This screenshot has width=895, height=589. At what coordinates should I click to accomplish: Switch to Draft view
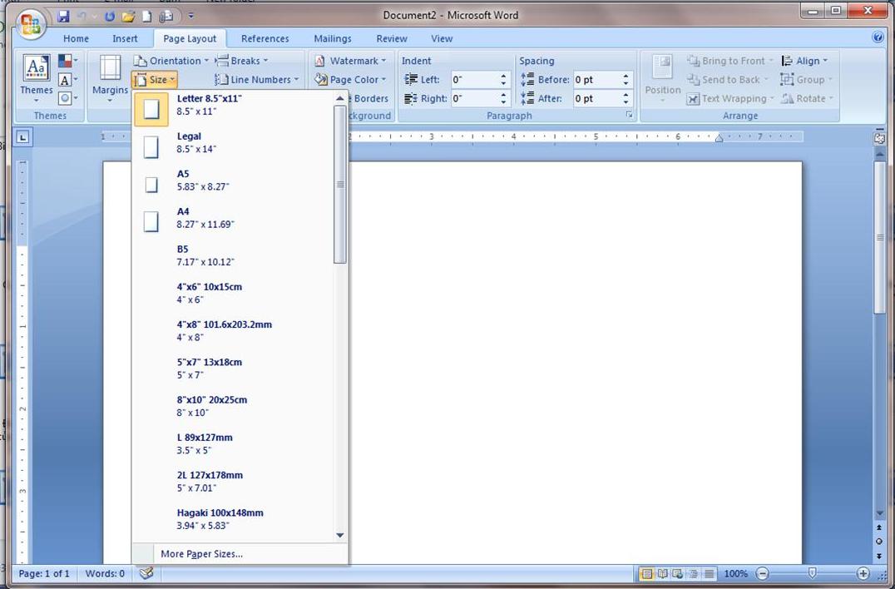click(x=709, y=573)
